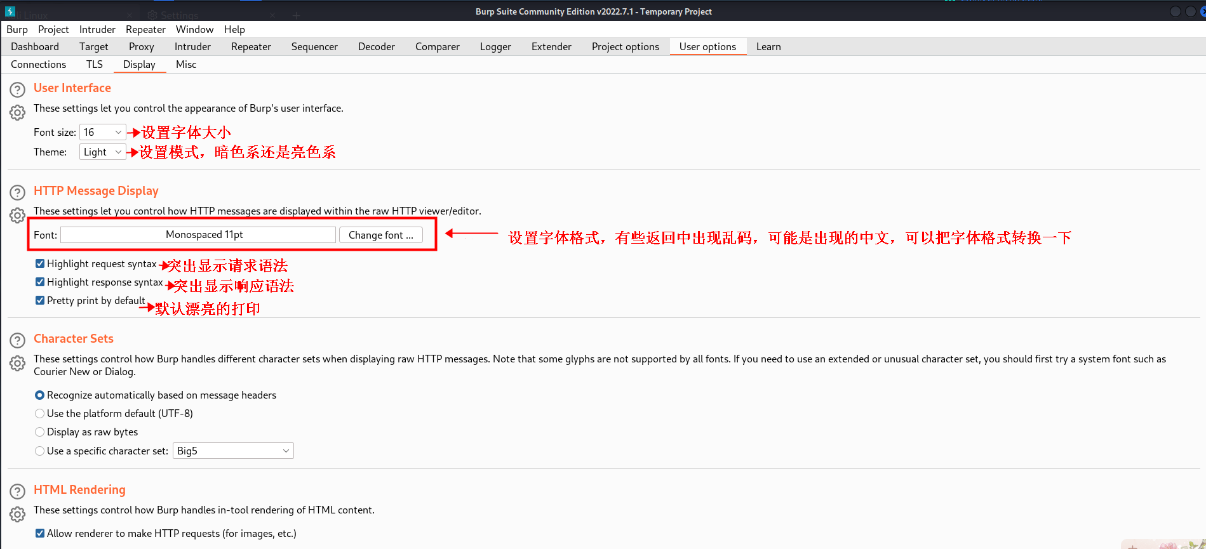The height and width of the screenshot is (549, 1206).
Task: Switch to the Repeater tool tab
Action: point(251,46)
